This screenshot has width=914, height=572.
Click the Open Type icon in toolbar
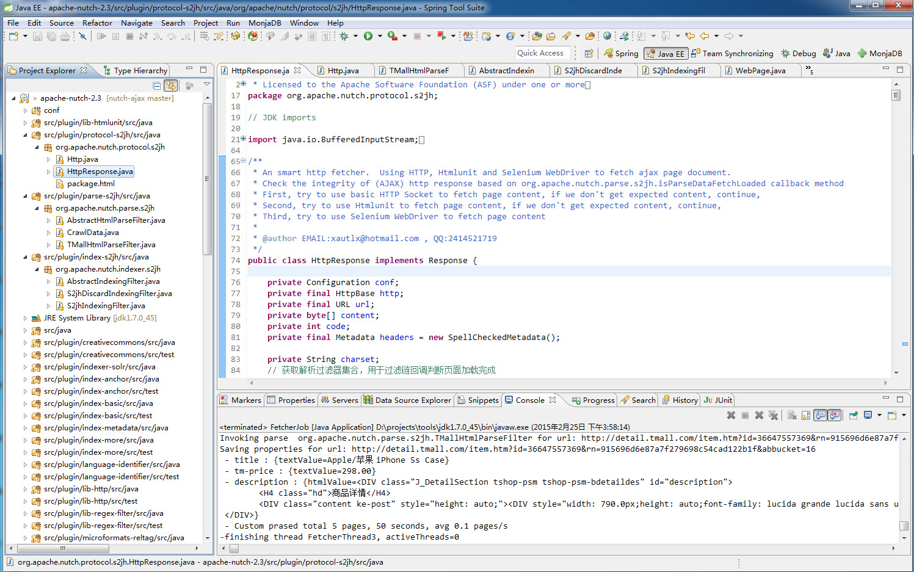(537, 37)
